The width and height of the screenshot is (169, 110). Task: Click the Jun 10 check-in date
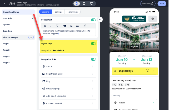[x=122, y=60]
